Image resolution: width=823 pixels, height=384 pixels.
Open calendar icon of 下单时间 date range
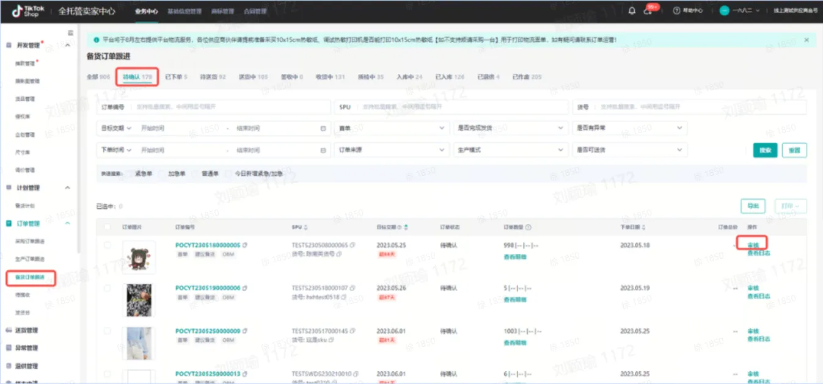point(323,150)
